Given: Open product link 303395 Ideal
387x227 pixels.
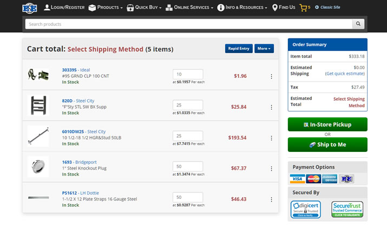Looking at the screenshot, I should tap(76, 70).
